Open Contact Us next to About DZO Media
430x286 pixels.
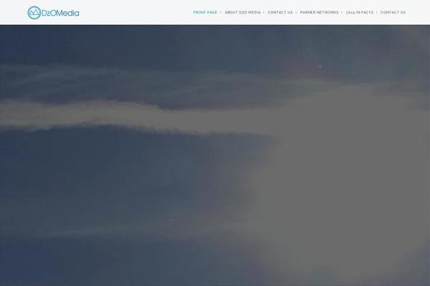[x=280, y=12]
